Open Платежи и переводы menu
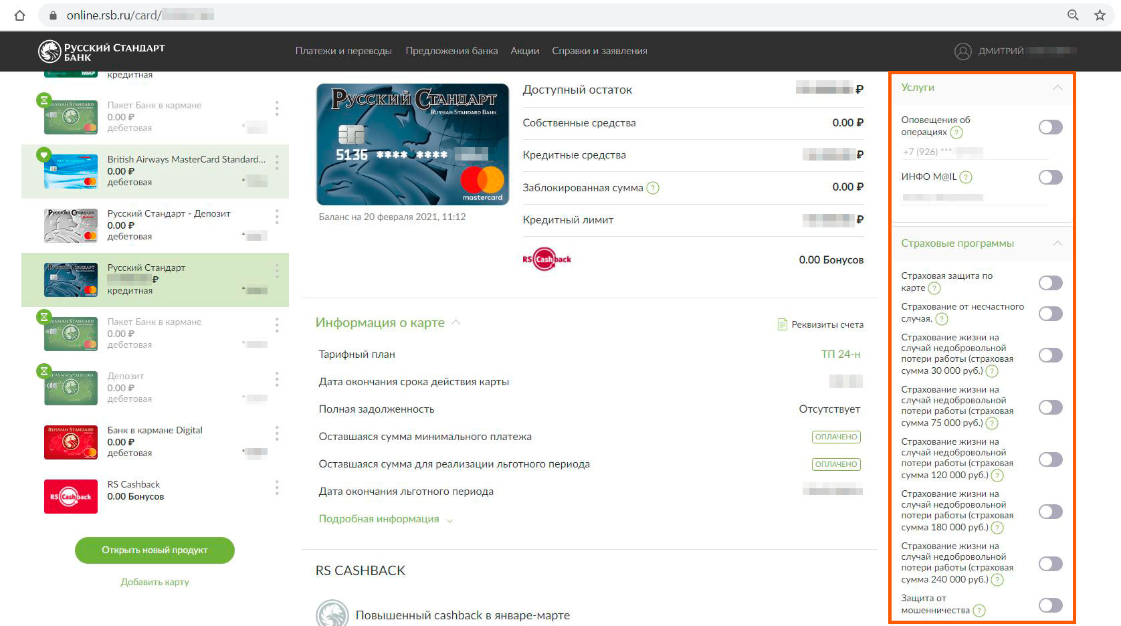The width and height of the screenshot is (1121, 626). [x=344, y=51]
